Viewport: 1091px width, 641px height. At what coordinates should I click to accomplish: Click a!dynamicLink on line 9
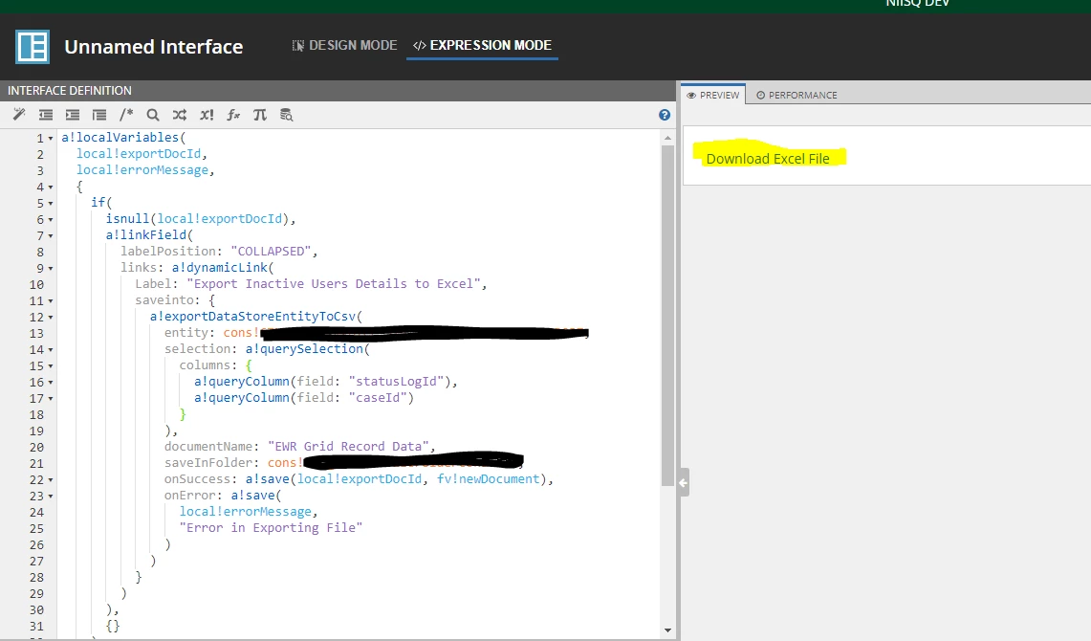(x=220, y=267)
